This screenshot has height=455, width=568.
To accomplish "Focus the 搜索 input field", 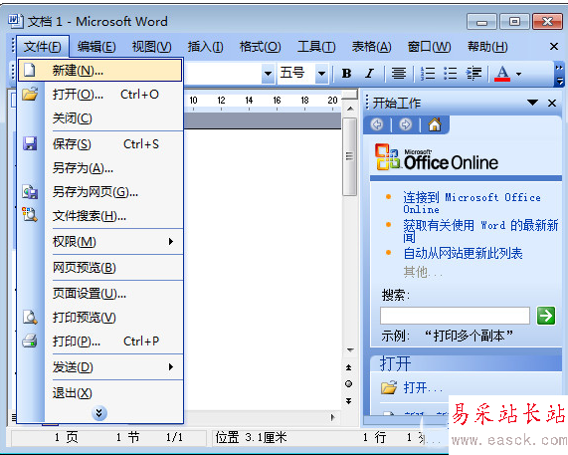I will coord(455,316).
